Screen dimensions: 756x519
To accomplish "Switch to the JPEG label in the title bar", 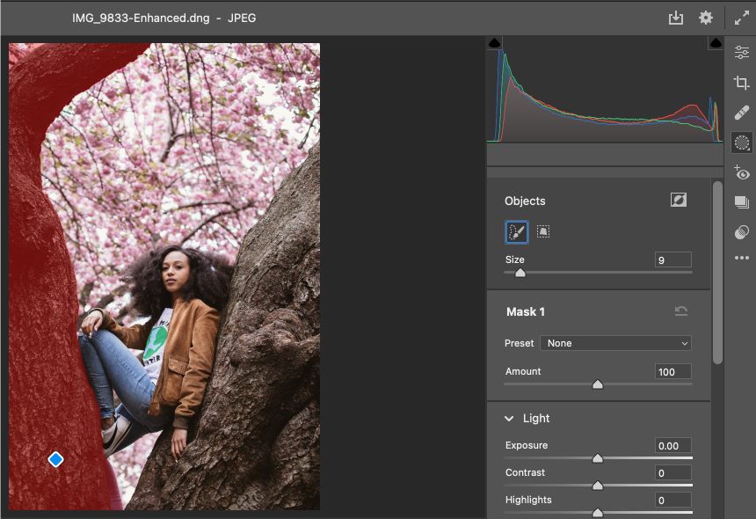I will (242, 17).
